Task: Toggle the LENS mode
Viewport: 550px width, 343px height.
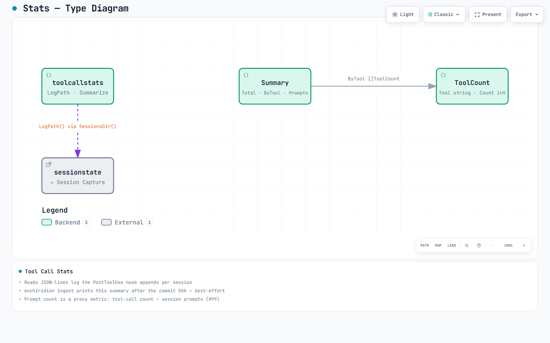Action: pos(452,245)
